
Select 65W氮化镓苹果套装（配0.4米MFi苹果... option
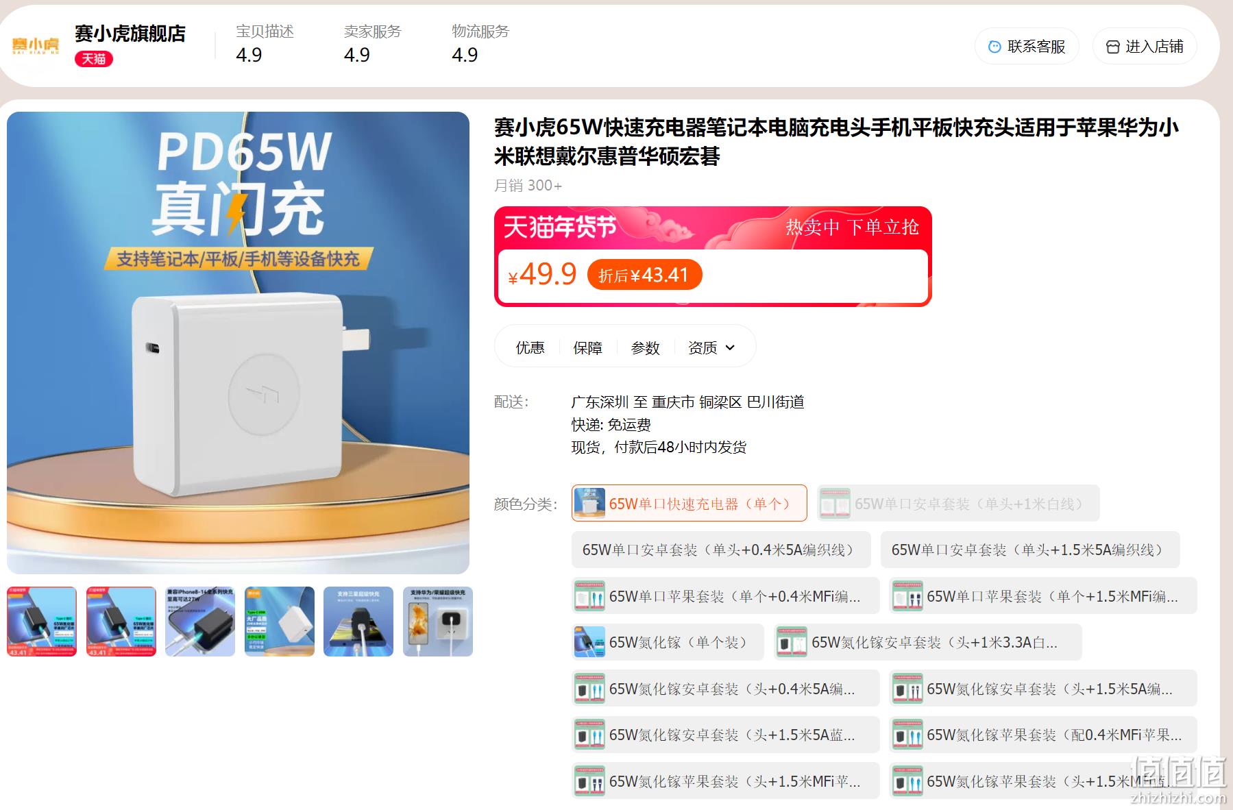point(1043,735)
